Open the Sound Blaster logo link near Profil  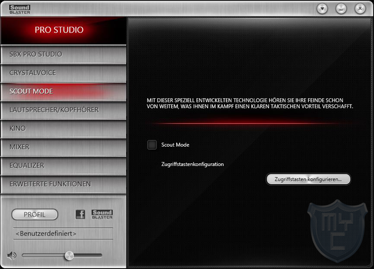(102, 215)
